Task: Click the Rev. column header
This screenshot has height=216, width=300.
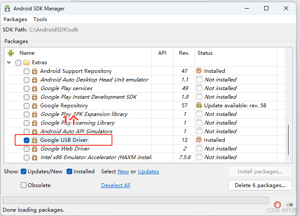Action: (184, 53)
